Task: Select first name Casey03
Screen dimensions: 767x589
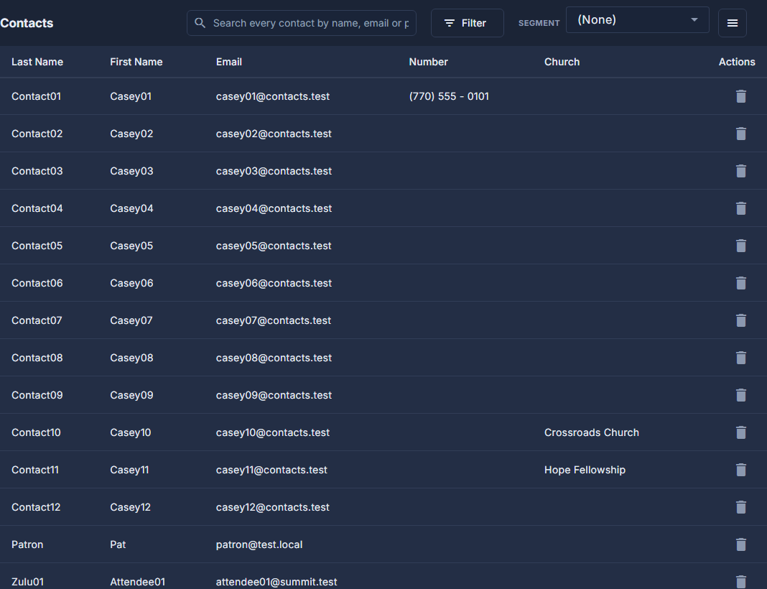Action: [x=131, y=171]
